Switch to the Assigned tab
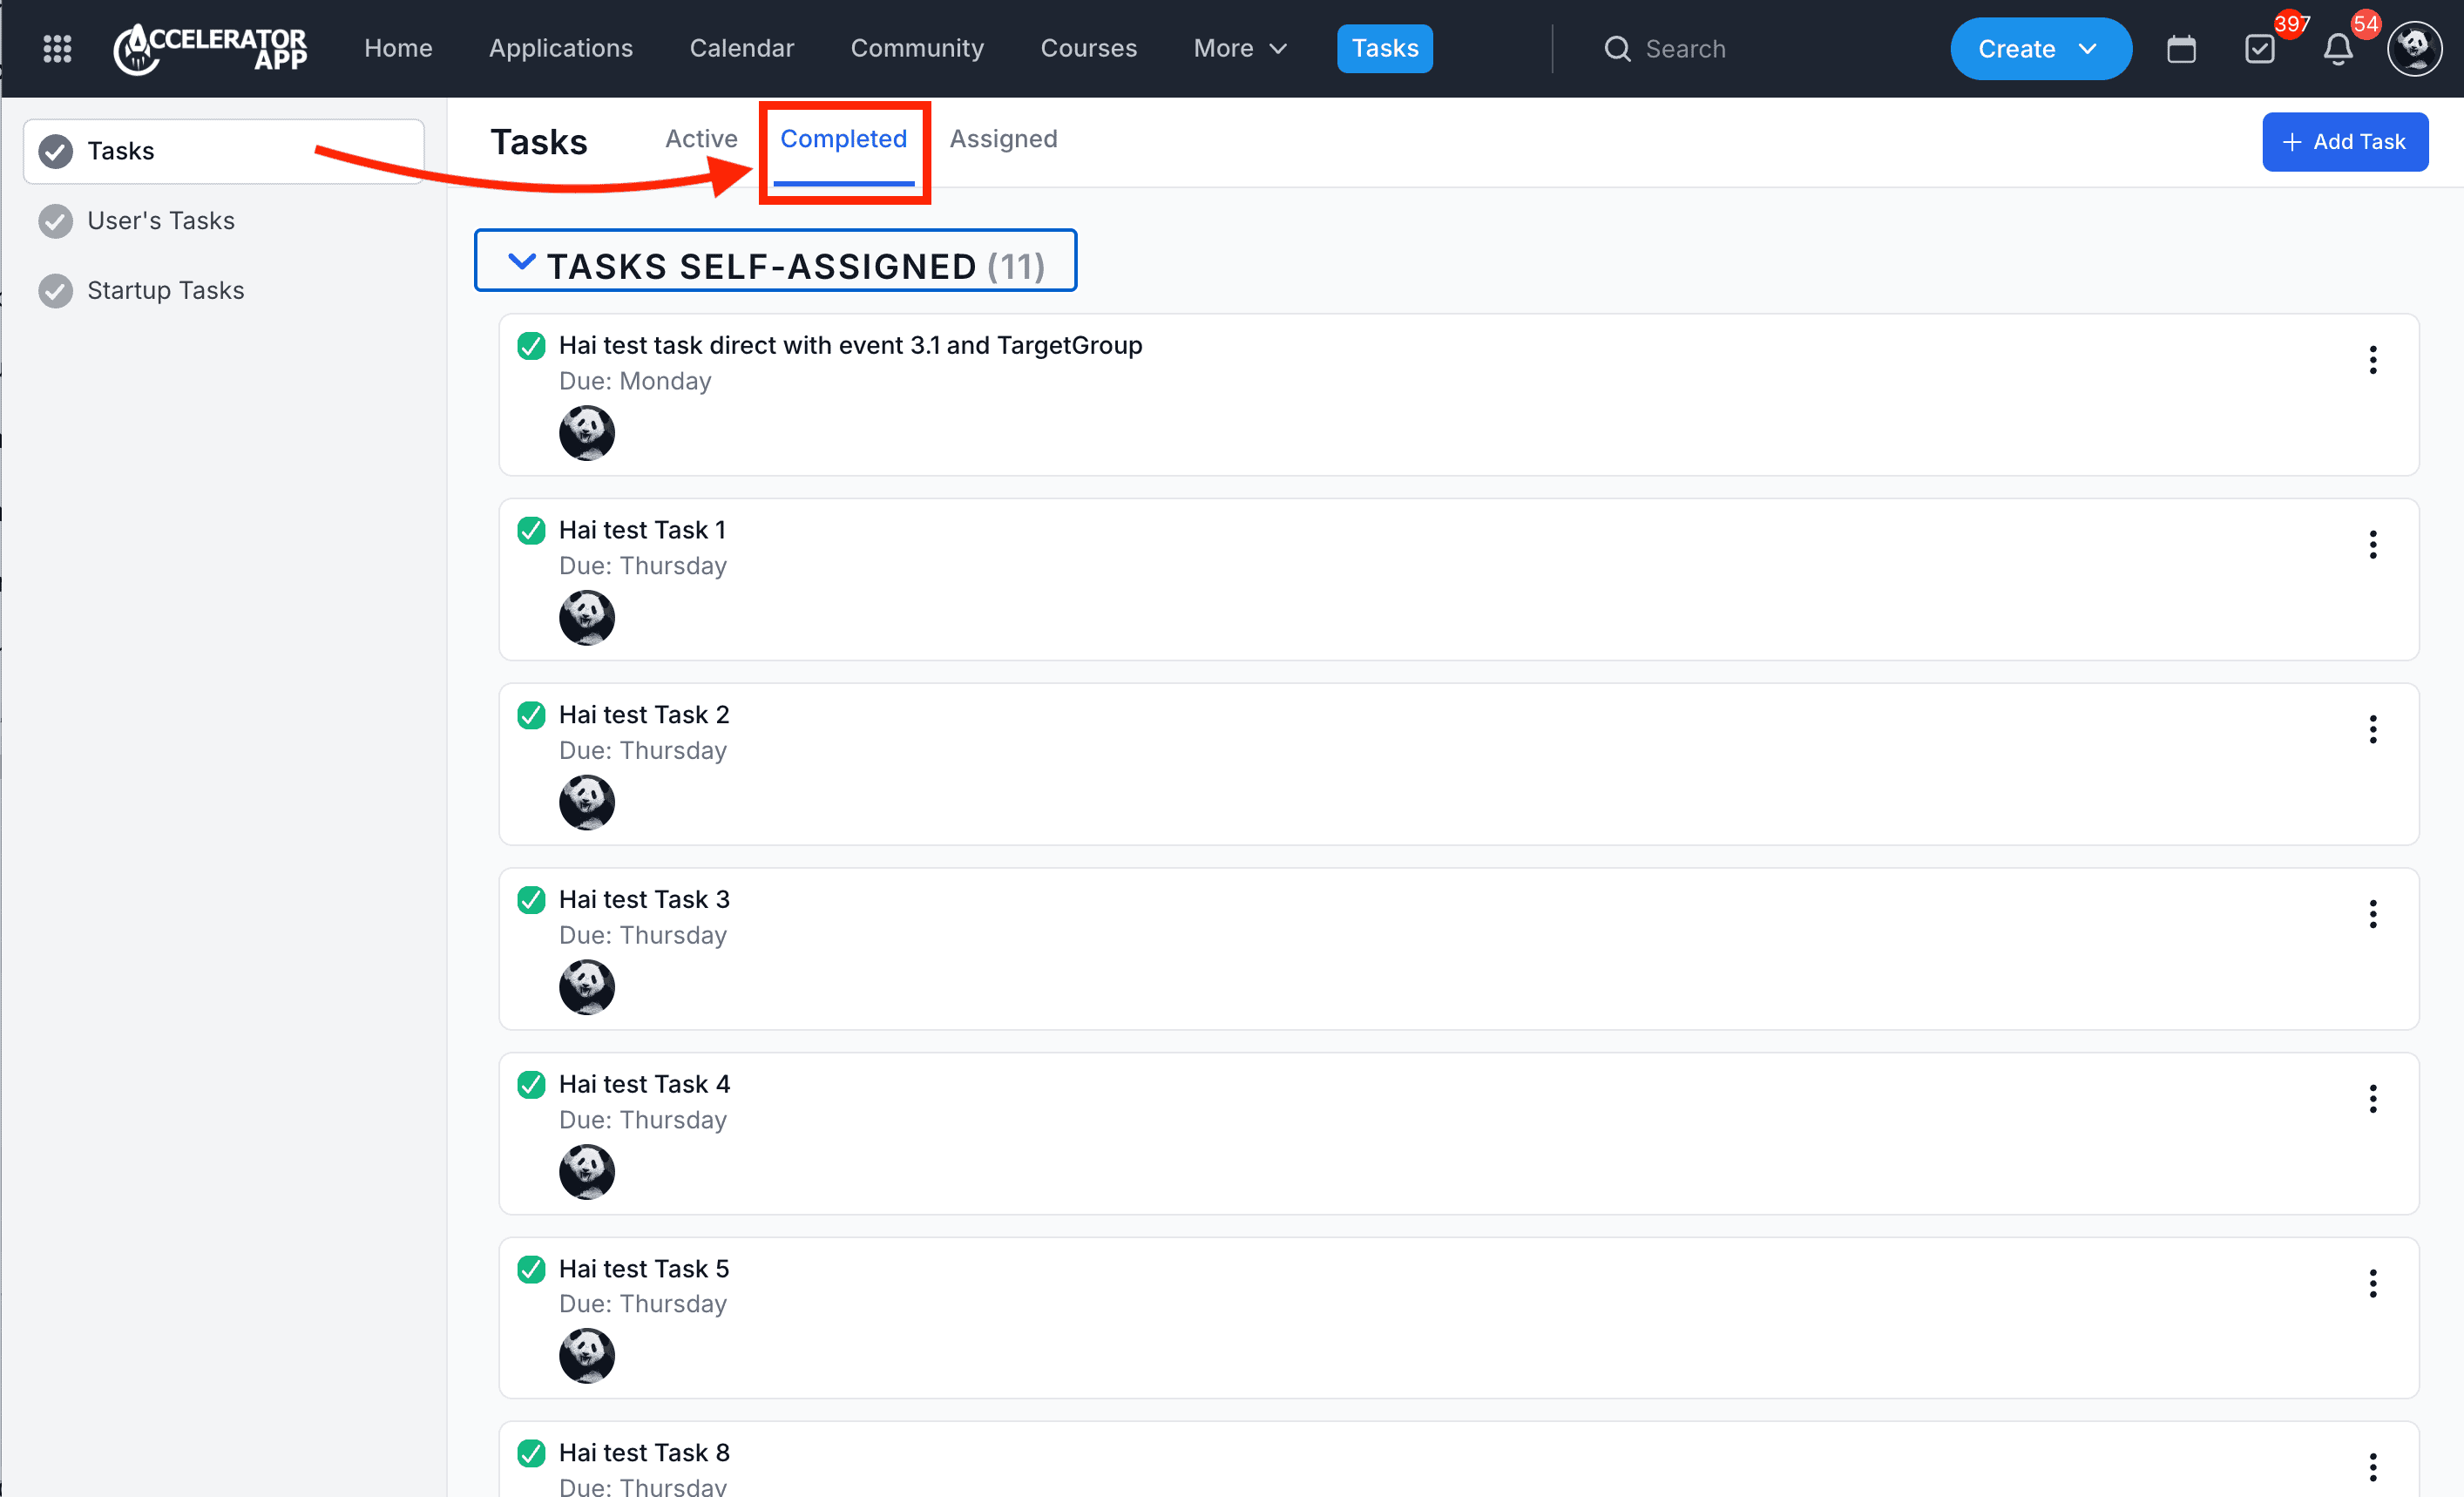 1003,139
